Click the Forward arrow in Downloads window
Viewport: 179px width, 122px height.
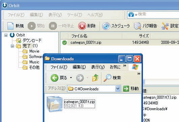[x=80, y=78]
